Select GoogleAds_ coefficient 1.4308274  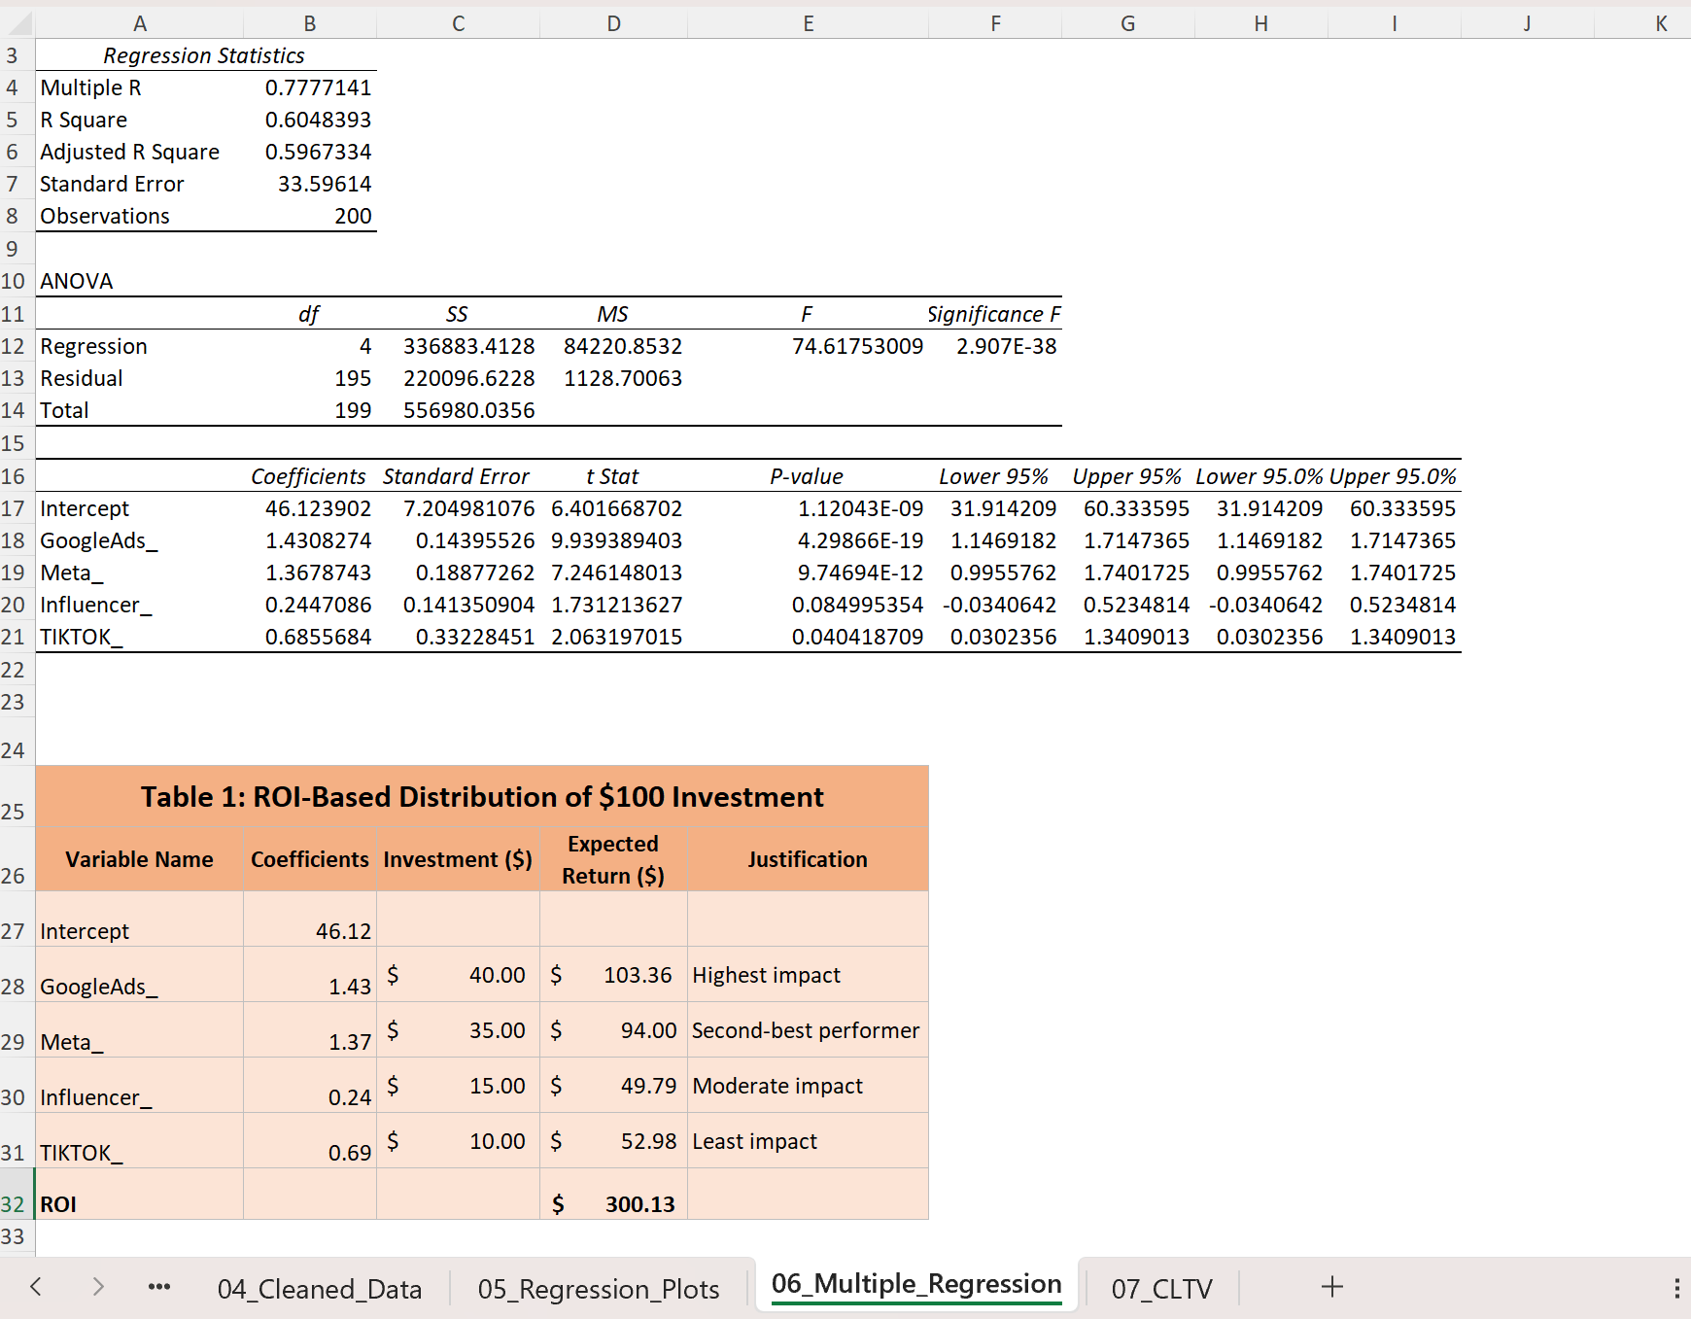pyautogui.click(x=310, y=540)
